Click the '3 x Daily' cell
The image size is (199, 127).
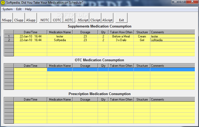click(121, 40)
